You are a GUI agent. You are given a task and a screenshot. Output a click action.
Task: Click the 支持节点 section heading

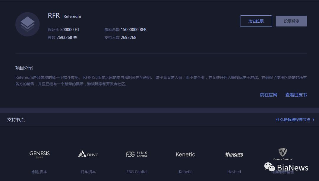16,120
